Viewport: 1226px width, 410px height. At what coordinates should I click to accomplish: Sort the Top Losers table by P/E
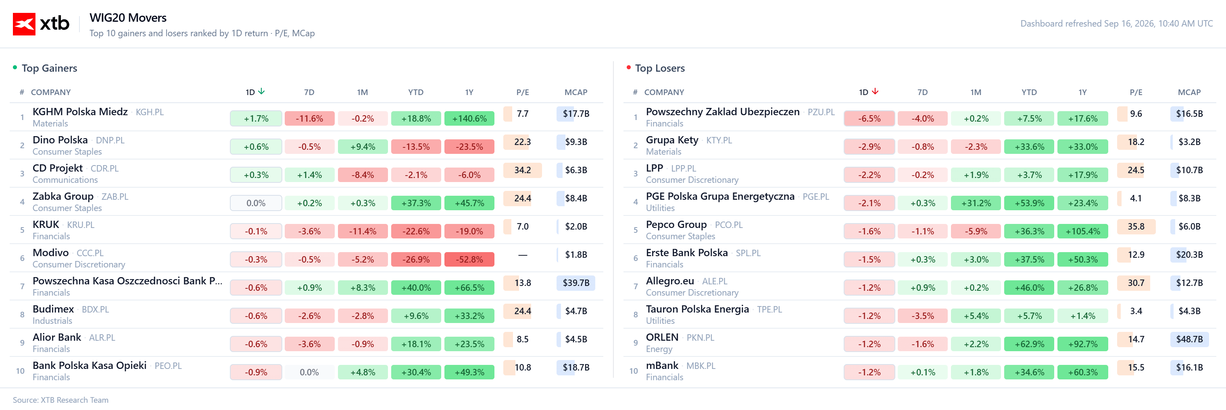(1136, 92)
